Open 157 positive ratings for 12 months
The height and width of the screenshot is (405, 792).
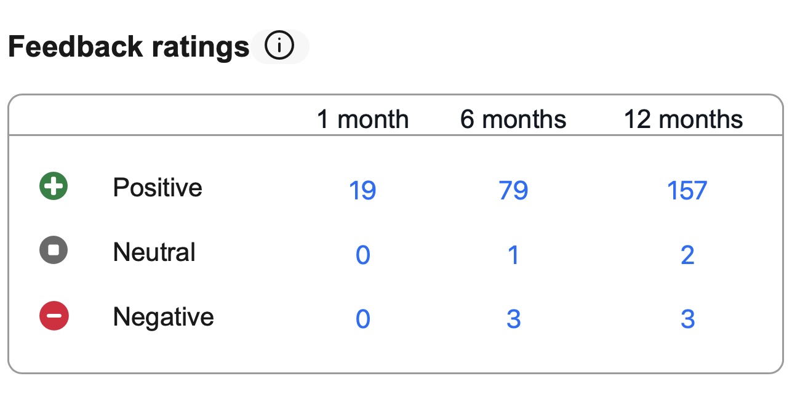tap(687, 190)
